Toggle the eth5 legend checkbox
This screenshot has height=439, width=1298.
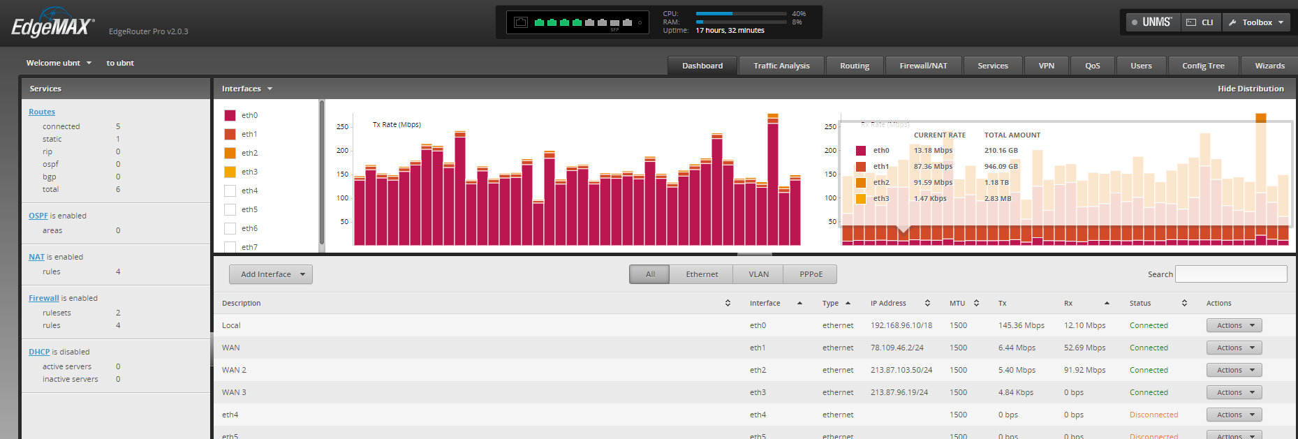230,209
